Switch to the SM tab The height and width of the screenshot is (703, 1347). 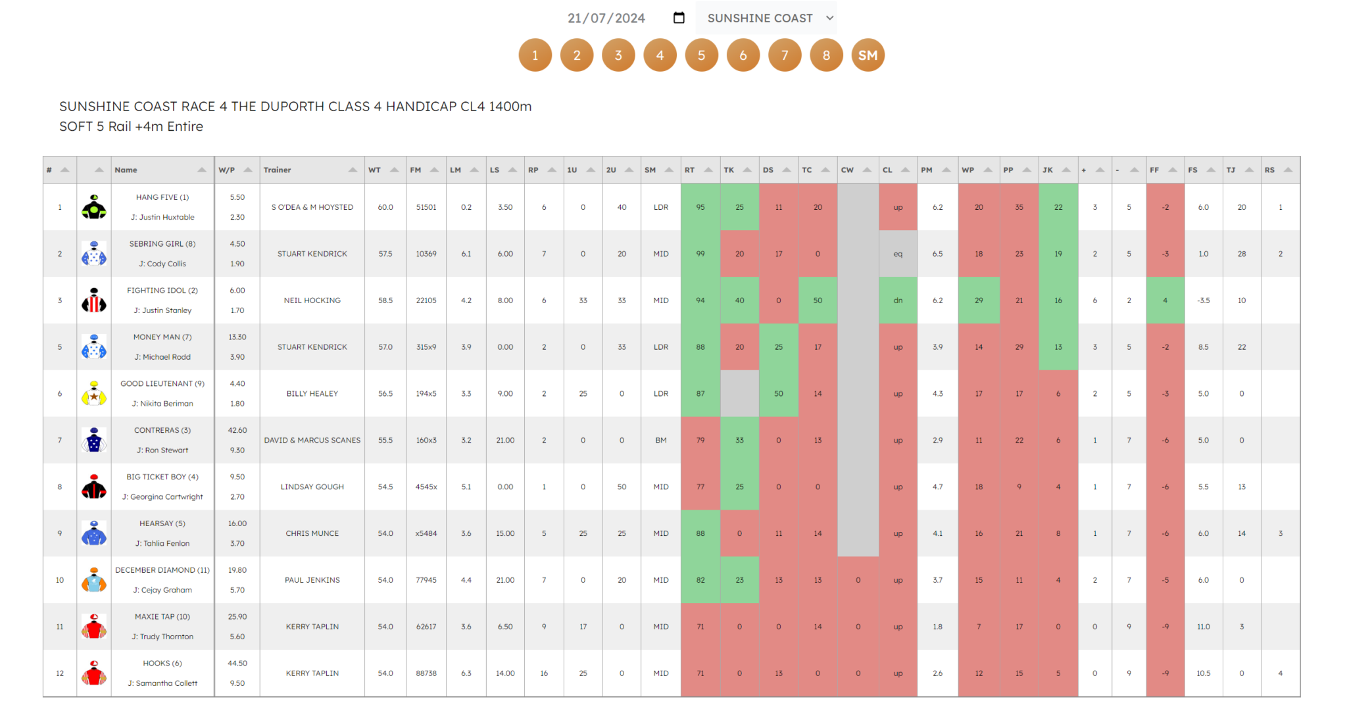868,55
